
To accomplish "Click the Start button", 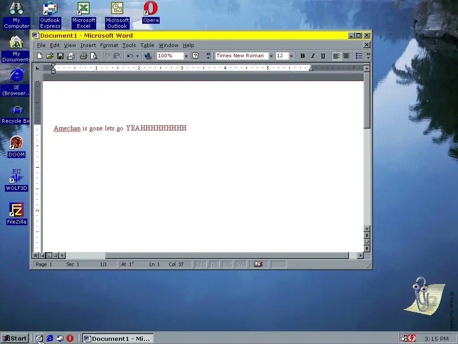I will pos(15,339).
